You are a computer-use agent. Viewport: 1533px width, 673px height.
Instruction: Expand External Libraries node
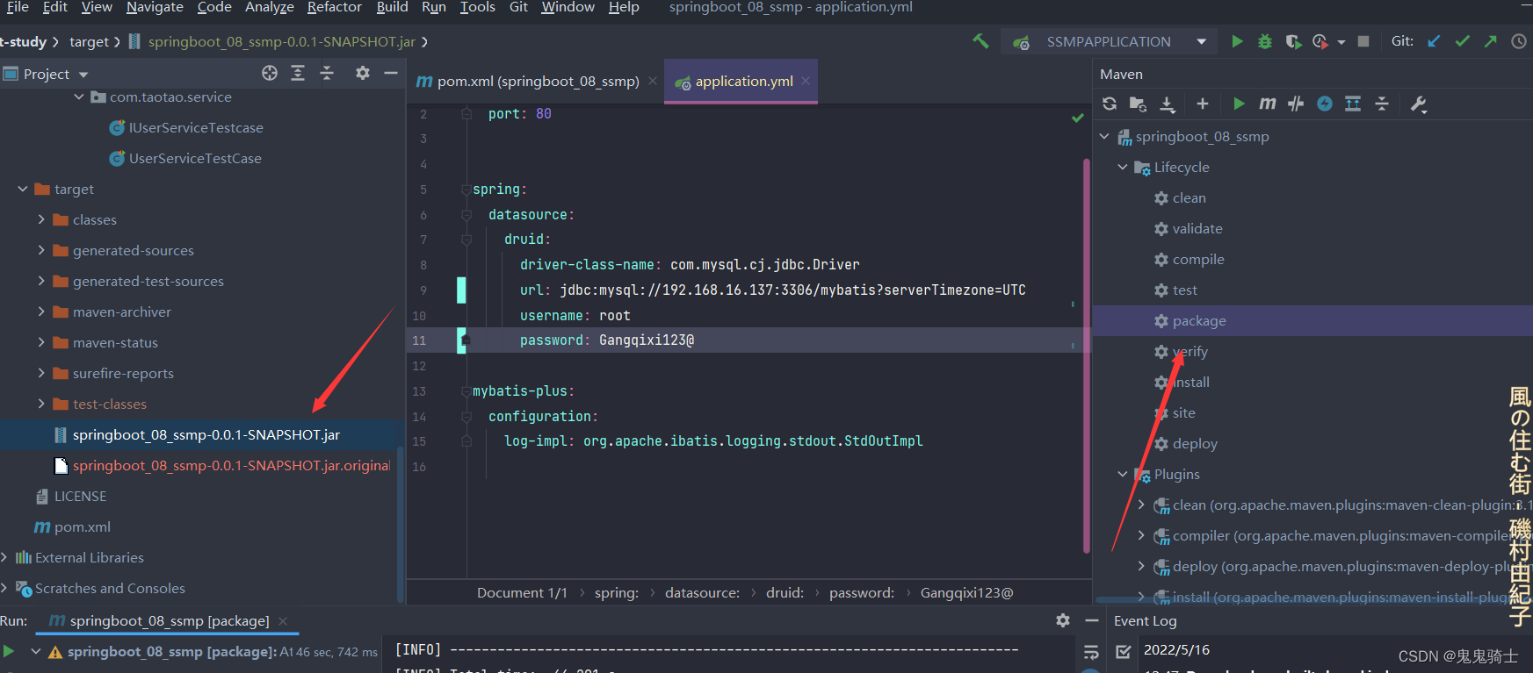point(4,557)
